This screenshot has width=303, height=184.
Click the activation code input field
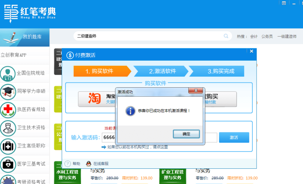(x=159, y=137)
